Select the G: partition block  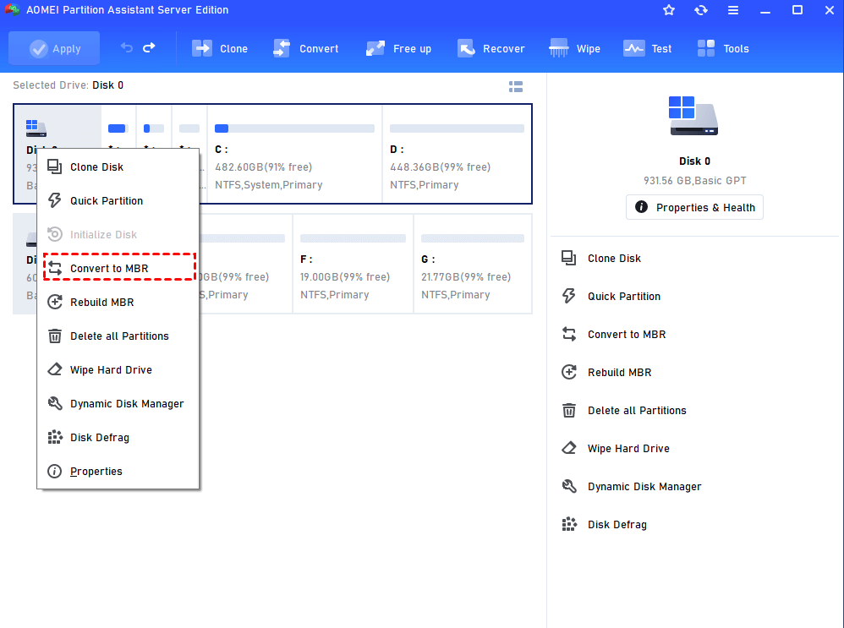[473, 264]
